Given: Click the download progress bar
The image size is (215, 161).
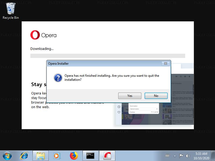Looking at the screenshot, I should (x=107, y=56).
